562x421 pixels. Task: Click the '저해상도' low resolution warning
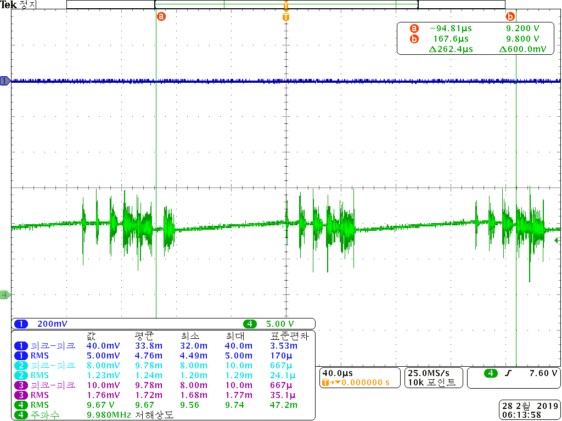point(154,416)
